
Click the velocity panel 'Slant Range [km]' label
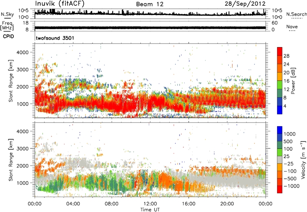pyautogui.click(x=11, y=160)
